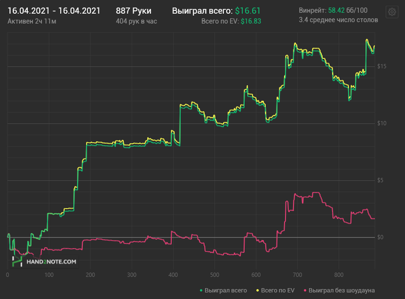405x299 pixels.
Task: Click the '200' x-axis label
Action: 90,275
